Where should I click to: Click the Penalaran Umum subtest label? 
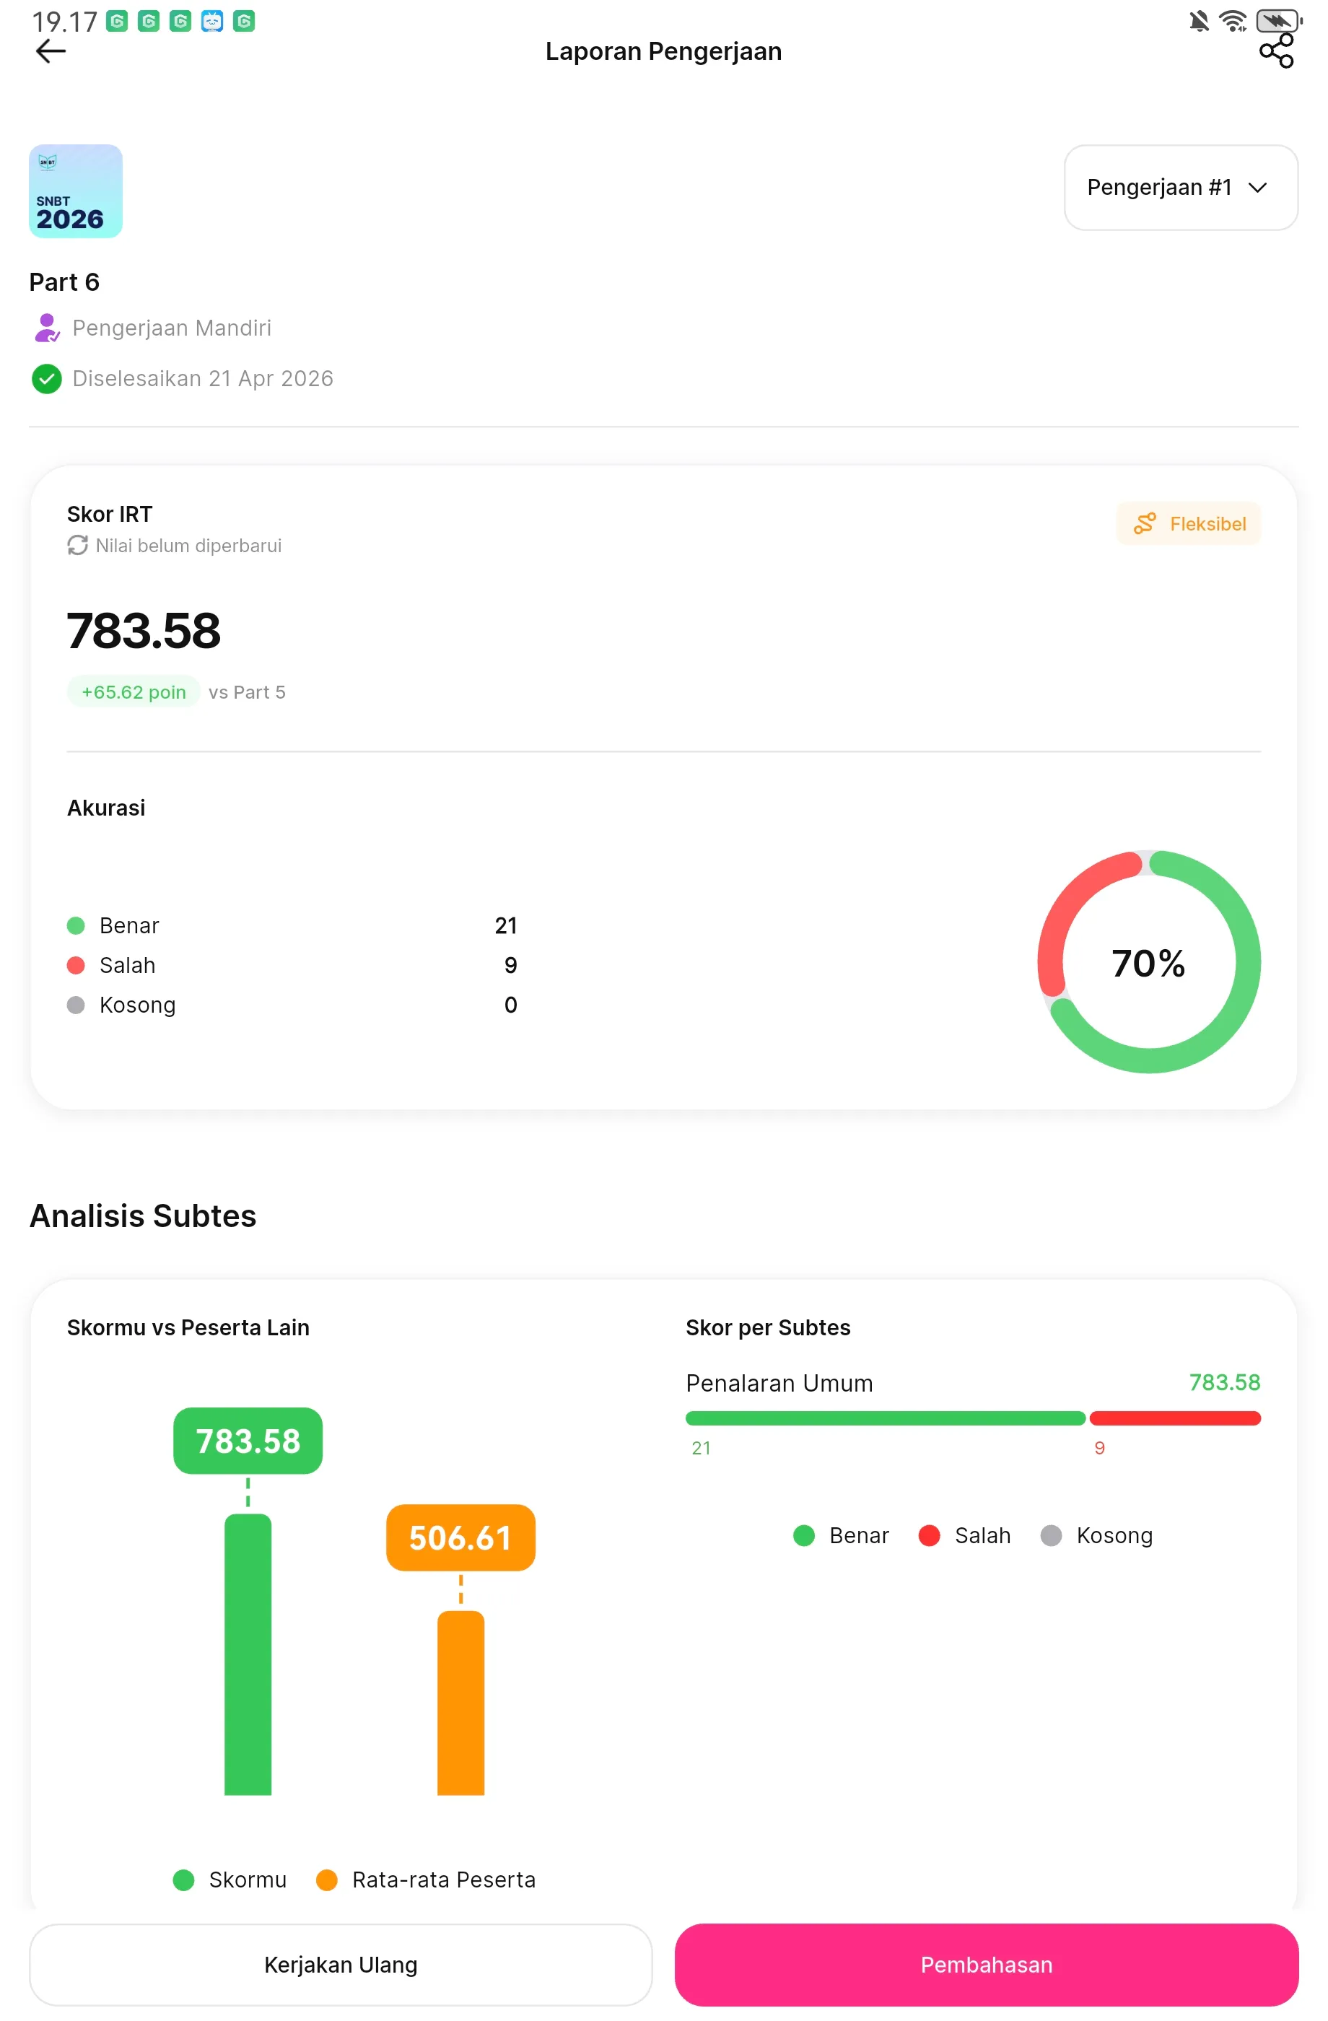pos(779,1383)
